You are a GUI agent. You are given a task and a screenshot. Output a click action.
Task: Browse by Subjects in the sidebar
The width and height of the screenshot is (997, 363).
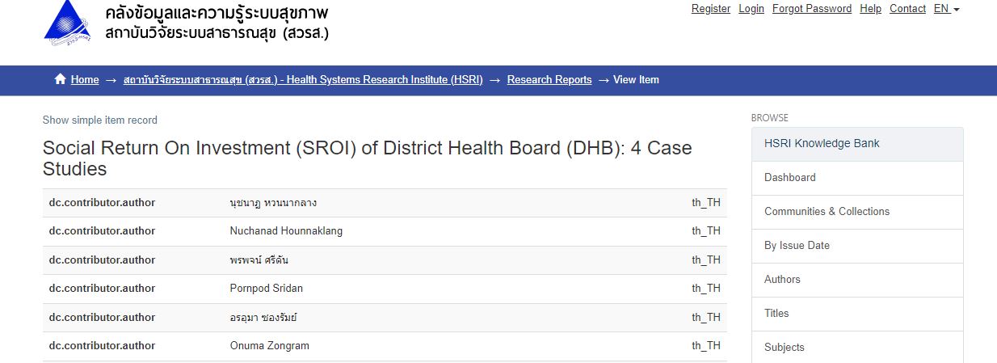[857, 348]
